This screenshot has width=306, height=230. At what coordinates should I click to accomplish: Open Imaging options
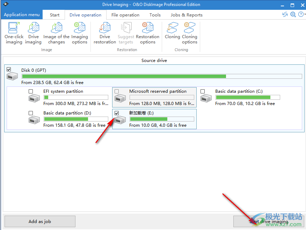(80, 34)
